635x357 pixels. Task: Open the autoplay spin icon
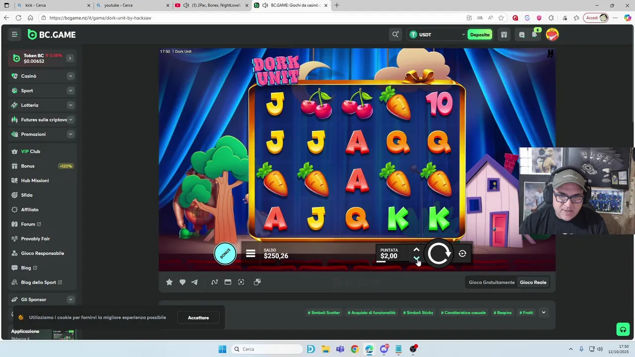click(462, 253)
